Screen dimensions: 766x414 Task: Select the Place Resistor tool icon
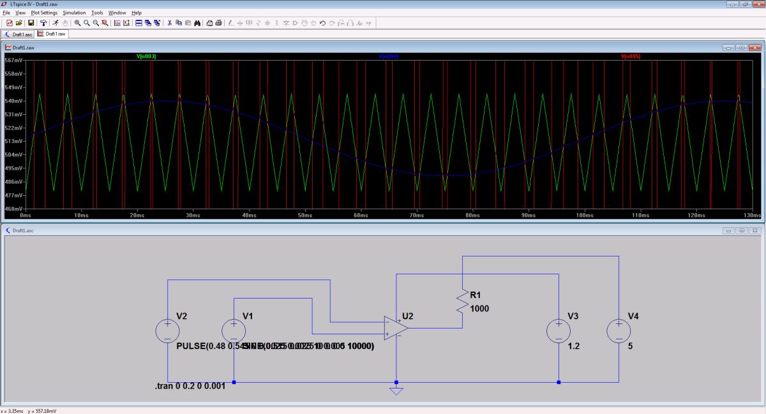pyautogui.click(x=259, y=23)
